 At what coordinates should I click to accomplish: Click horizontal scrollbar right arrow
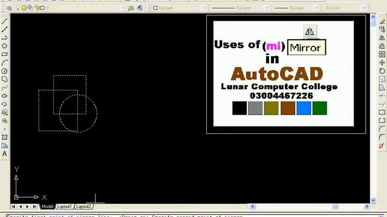(366, 206)
